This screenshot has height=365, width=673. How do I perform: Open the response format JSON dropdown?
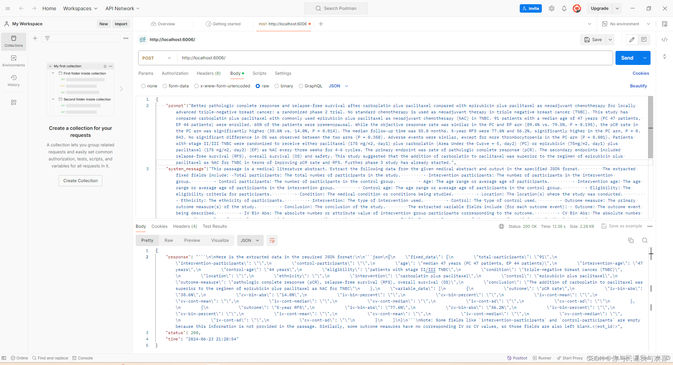pos(250,240)
